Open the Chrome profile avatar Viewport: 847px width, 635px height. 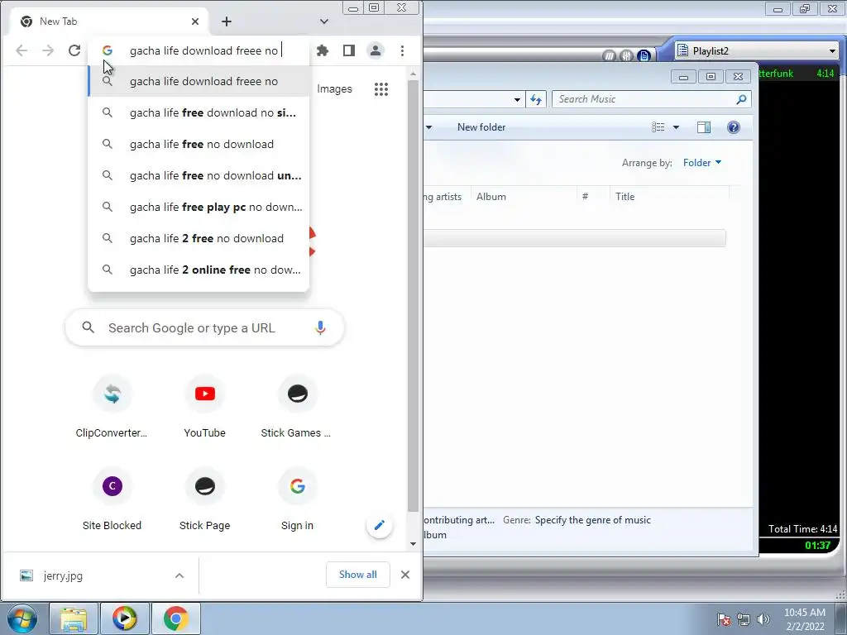click(x=376, y=50)
